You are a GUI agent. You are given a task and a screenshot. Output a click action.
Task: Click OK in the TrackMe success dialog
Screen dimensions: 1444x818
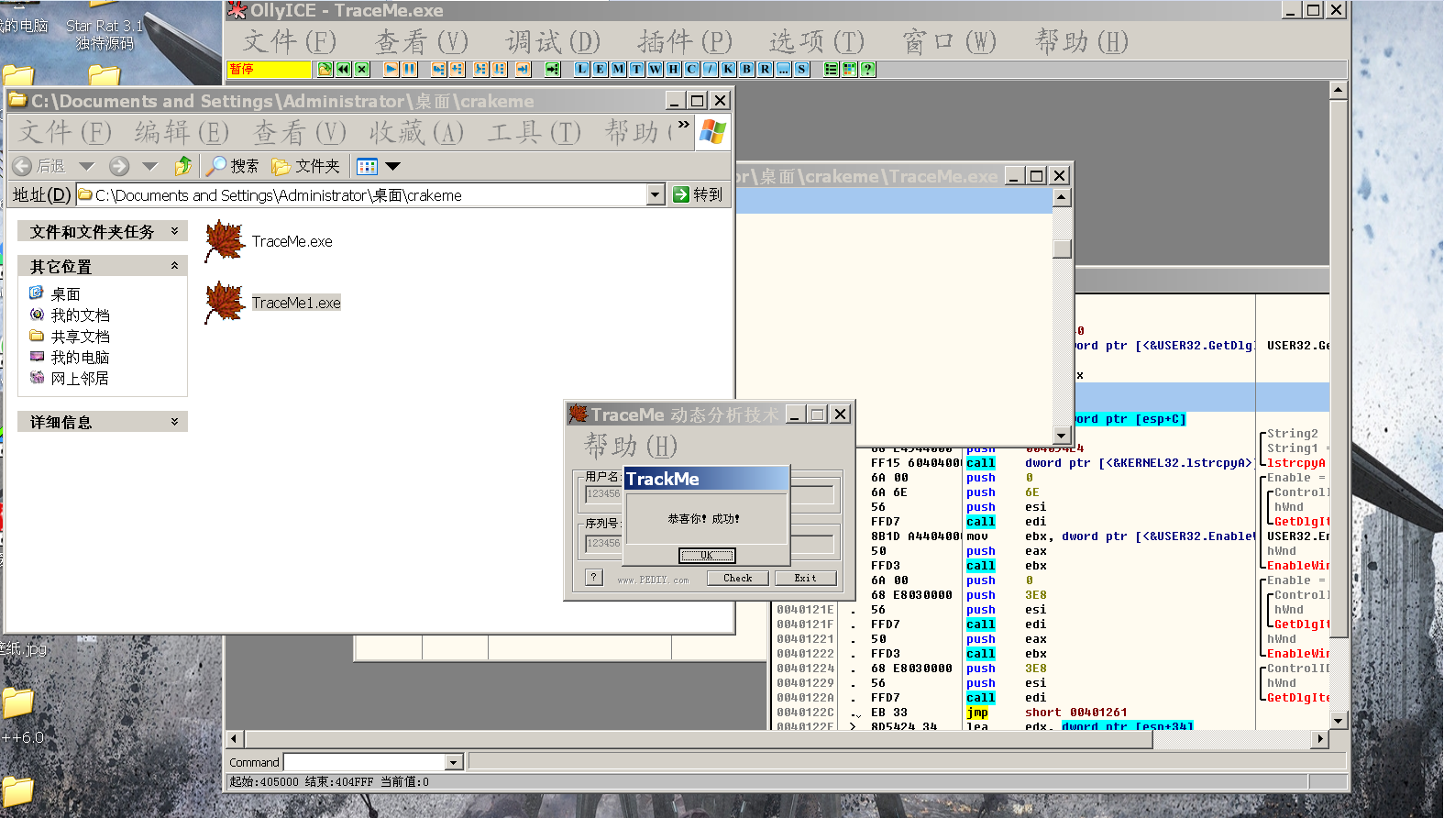[x=707, y=556]
